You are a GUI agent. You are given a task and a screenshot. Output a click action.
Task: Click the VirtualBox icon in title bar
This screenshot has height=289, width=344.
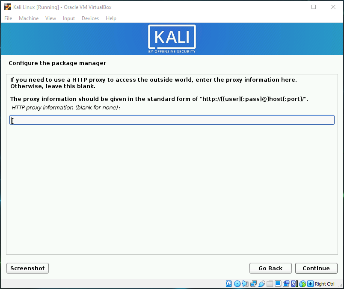(x=8, y=7)
